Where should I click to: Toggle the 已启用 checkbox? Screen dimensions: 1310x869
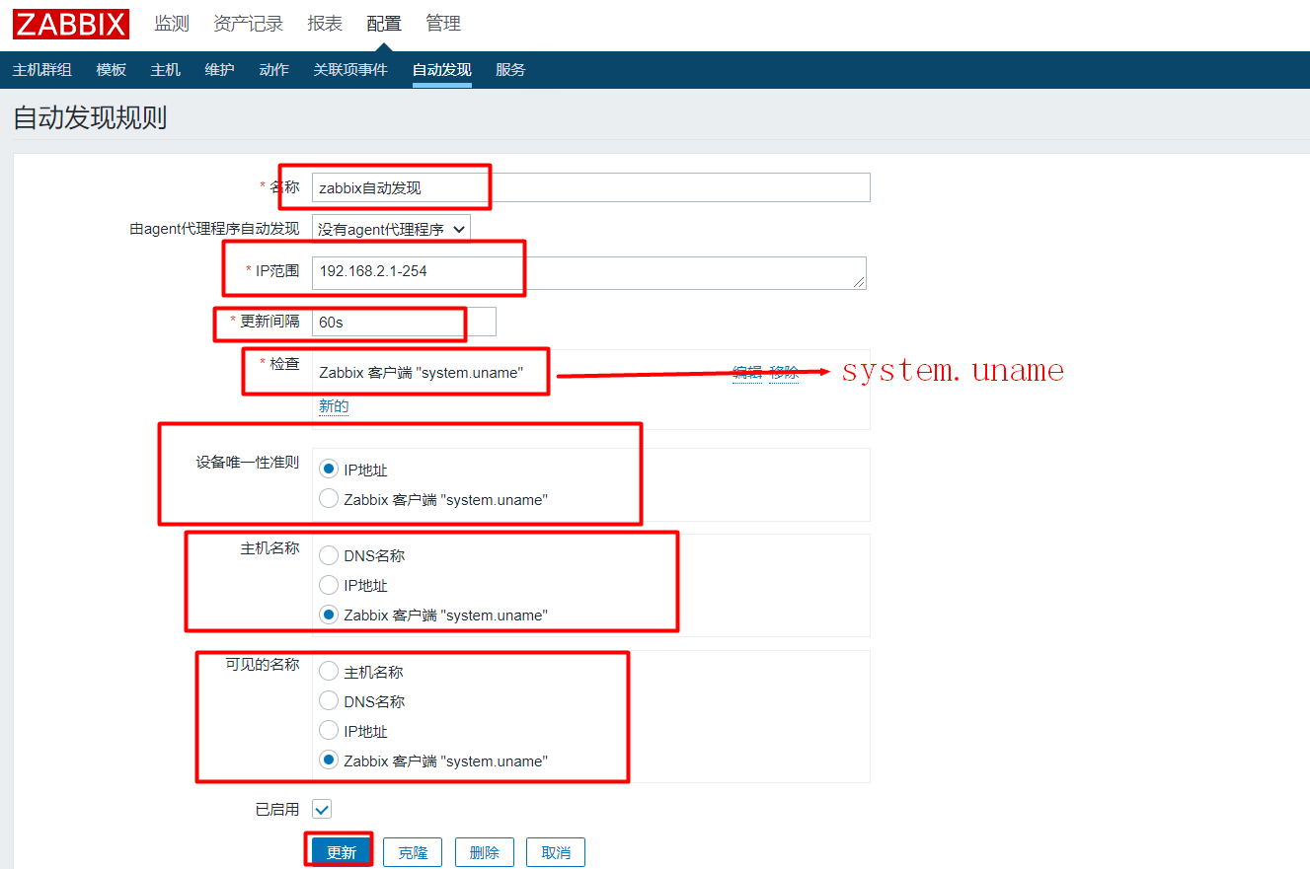[x=322, y=809]
